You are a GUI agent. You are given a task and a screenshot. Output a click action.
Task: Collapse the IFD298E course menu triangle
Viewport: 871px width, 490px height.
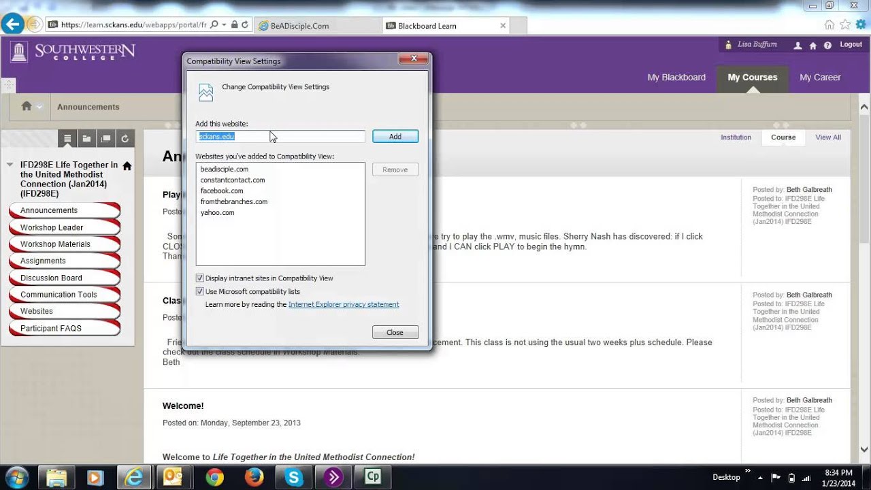[10, 165]
